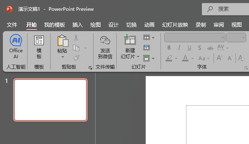Click the 粘贴 paste clipboard icon
This screenshot has width=249, height=144.
[x=63, y=41]
